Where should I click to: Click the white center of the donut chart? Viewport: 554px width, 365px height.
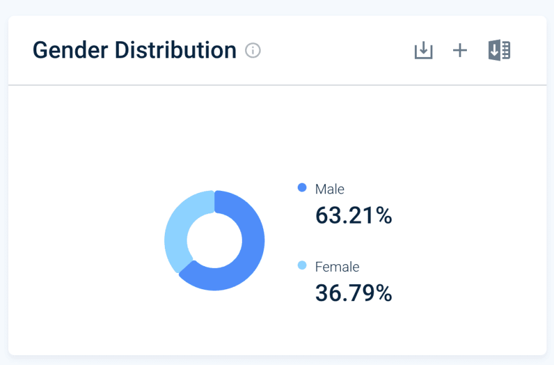pos(214,240)
